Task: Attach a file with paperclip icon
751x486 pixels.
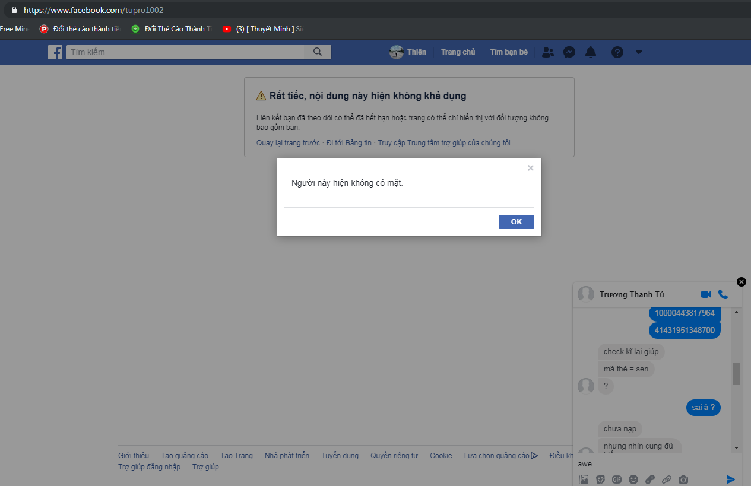Action: pos(667,479)
